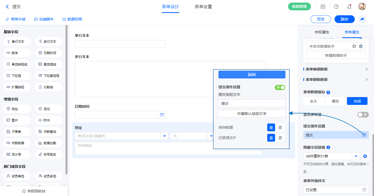The width and height of the screenshot is (374, 196).
Task: Switch to the 字段属性 tab
Action: pyautogui.click(x=322, y=32)
